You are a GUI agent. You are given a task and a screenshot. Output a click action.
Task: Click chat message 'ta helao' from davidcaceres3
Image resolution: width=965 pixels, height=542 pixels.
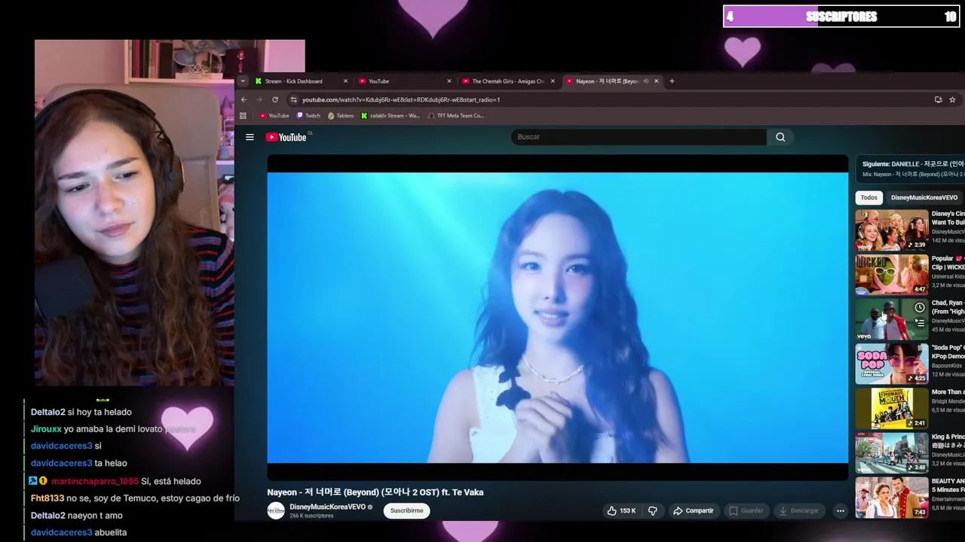coord(79,463)
